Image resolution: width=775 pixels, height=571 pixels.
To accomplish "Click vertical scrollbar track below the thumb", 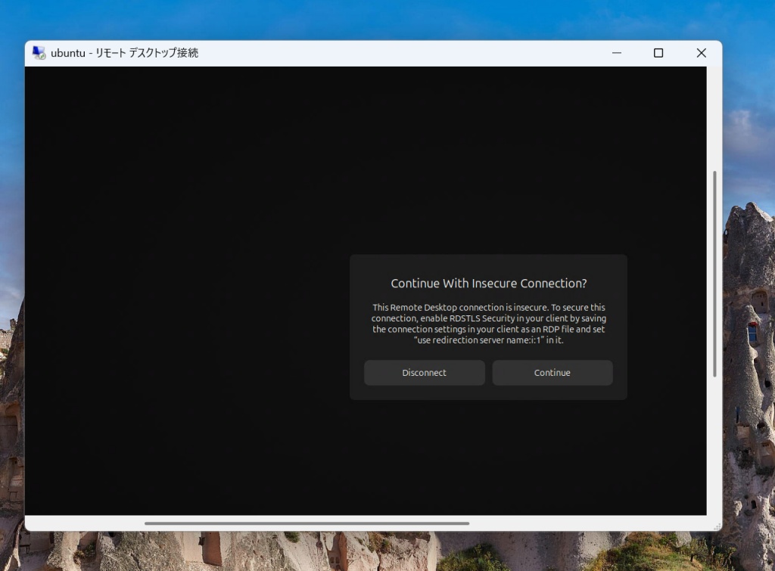I will (714, 446).
